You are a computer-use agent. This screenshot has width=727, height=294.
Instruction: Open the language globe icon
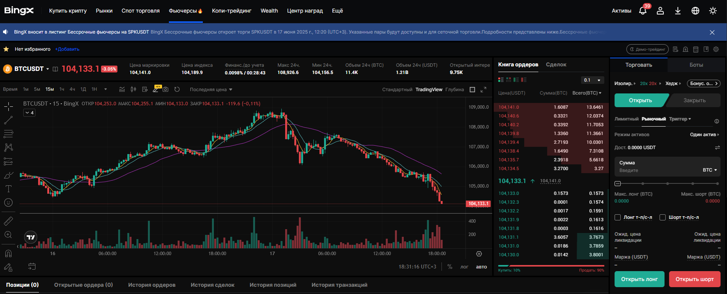[x=695, y=11]
